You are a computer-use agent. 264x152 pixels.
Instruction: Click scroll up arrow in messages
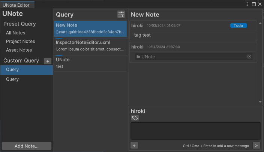[x=260, y=23]
